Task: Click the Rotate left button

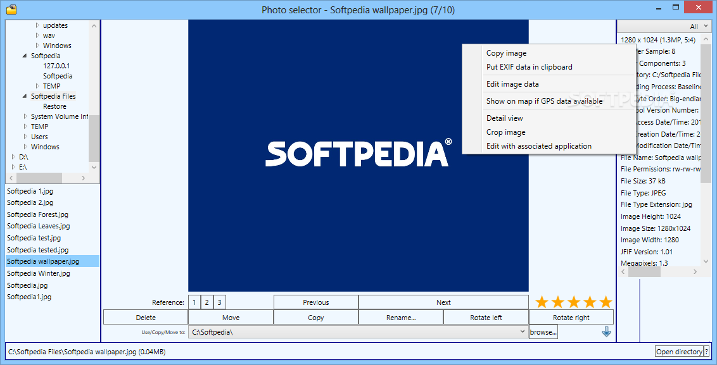Action: click(x=486, y=318)
